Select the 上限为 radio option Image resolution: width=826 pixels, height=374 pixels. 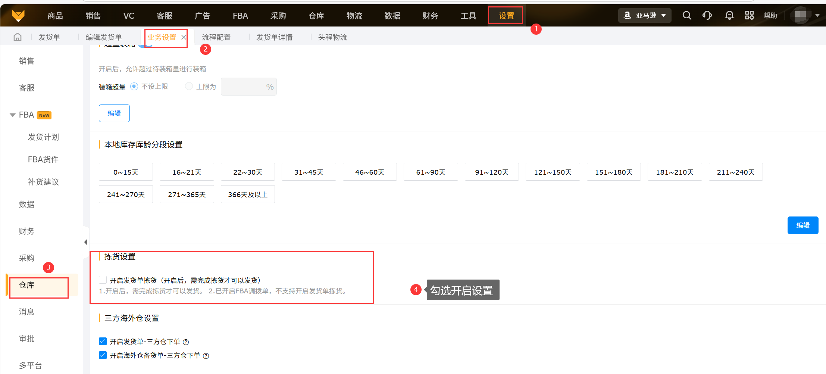[189, 87]
